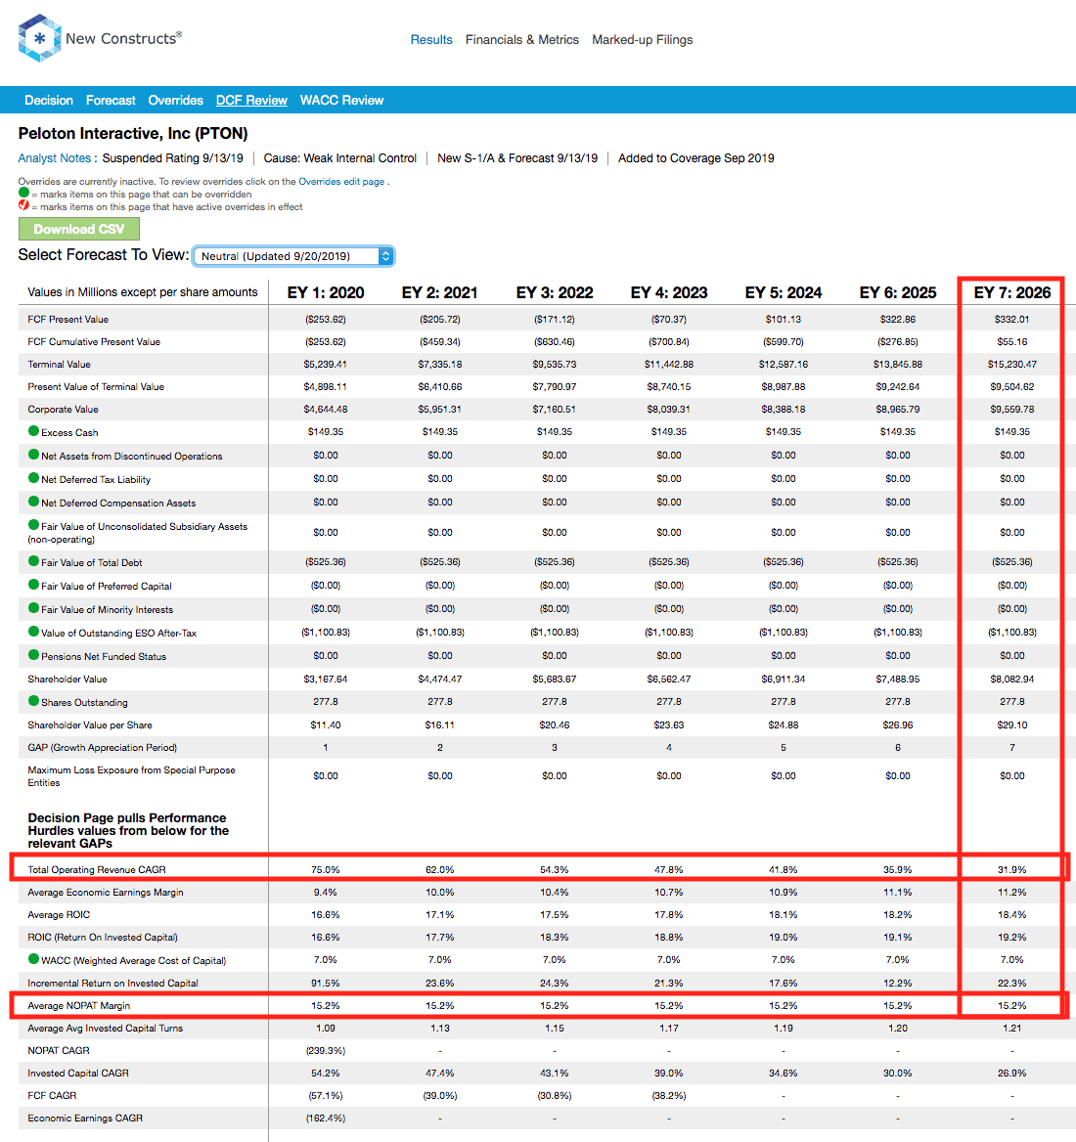
Task: Click green dot beside Pensions Net Funded Status
Action: [33, 655]
